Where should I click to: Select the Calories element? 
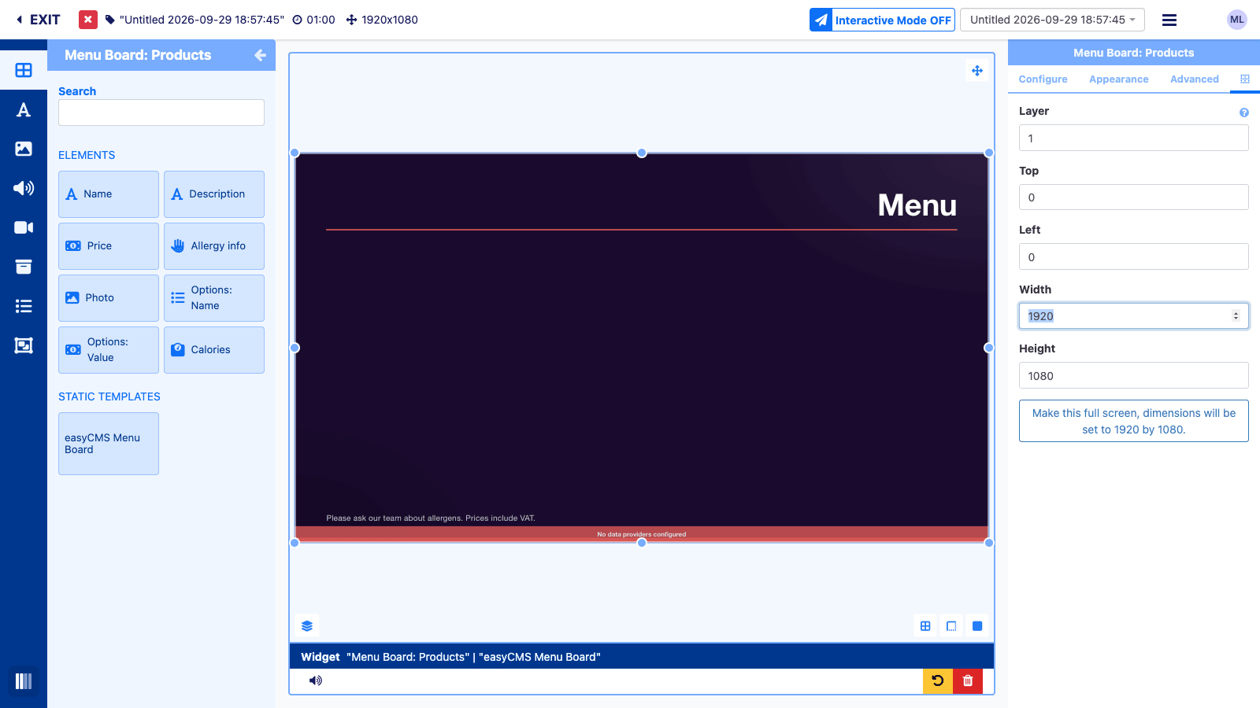[x=214, y=350]
